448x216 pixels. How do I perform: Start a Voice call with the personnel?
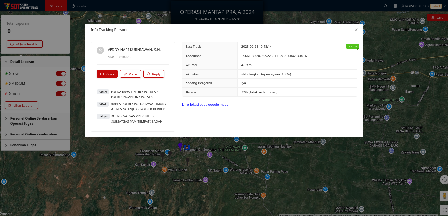click(130, 74)
